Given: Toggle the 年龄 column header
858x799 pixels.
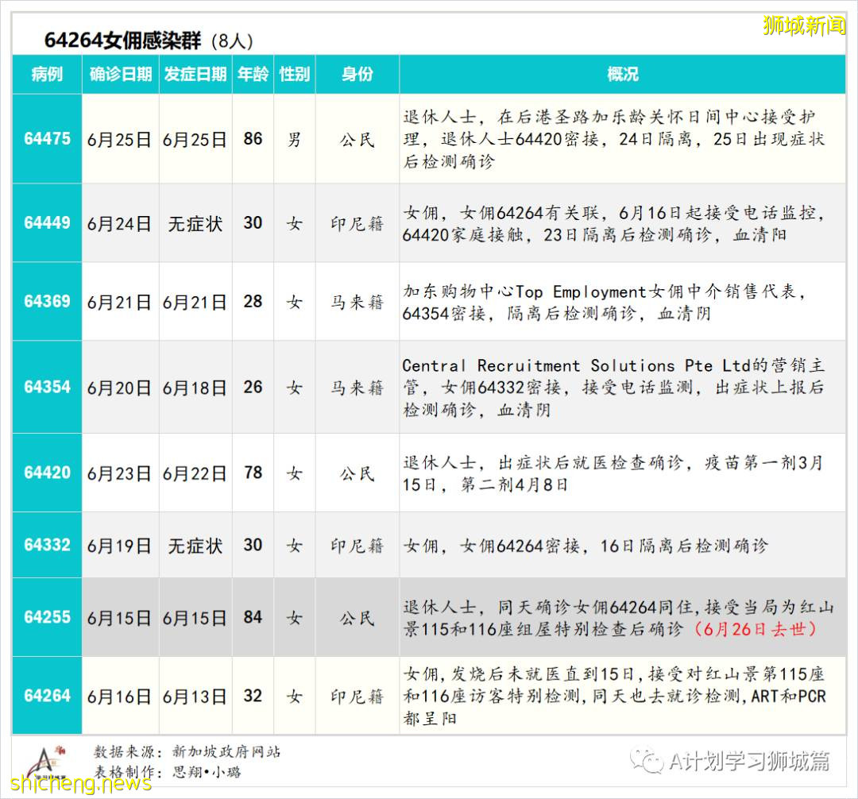Looking at the screenshot, I should pos(253,74).
